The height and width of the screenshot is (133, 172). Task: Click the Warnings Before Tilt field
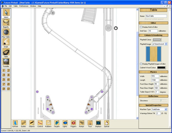[x=158, y=113]
